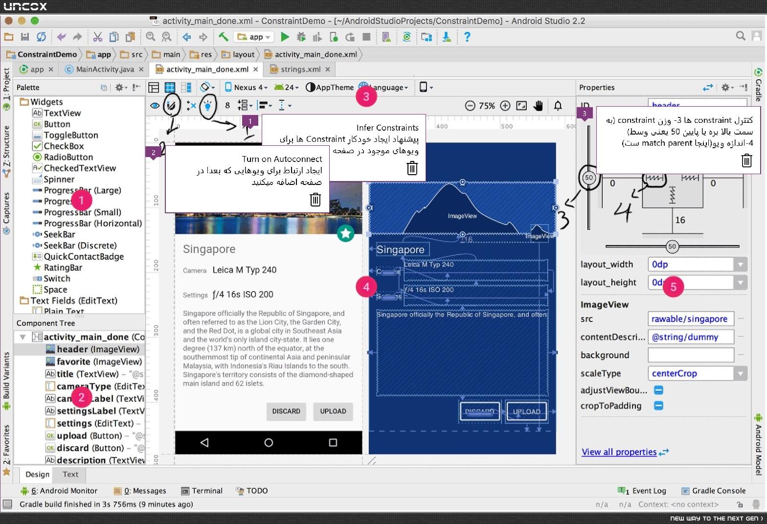
Task: Open the app run configuration dropdown
Action: click(254, 37)
